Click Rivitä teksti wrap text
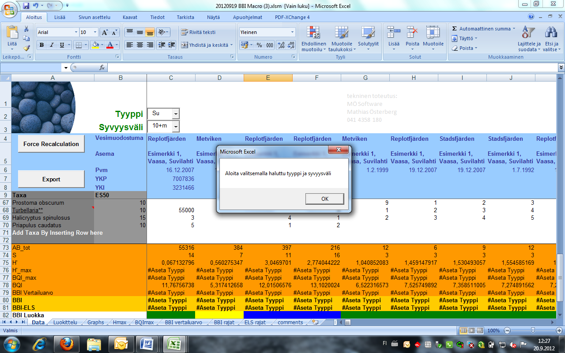 [x=198, y=32]
